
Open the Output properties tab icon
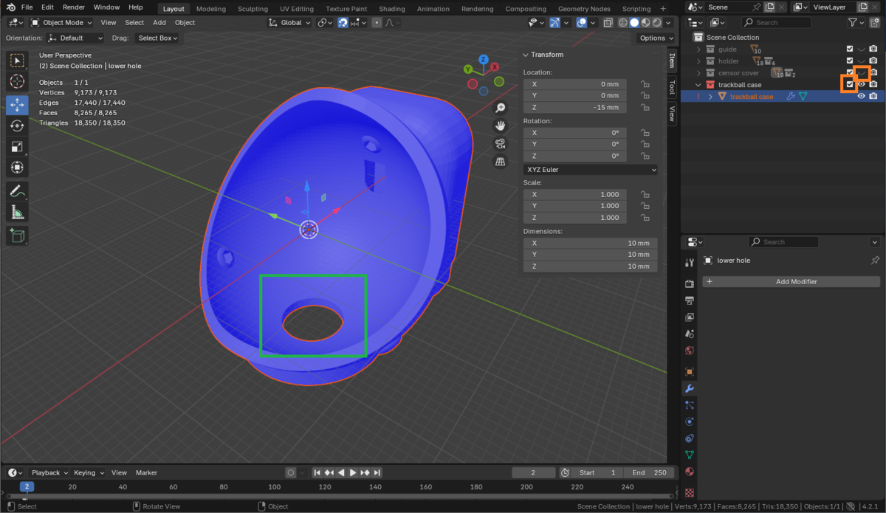(x=690, y=300)
